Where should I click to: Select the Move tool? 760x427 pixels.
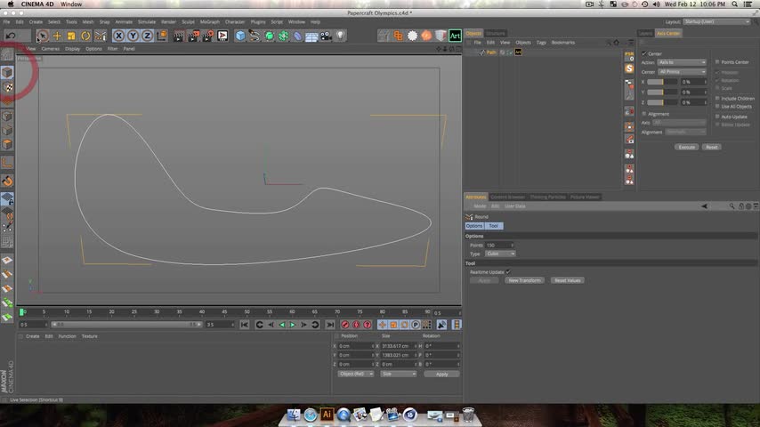(x=57, y=36)
